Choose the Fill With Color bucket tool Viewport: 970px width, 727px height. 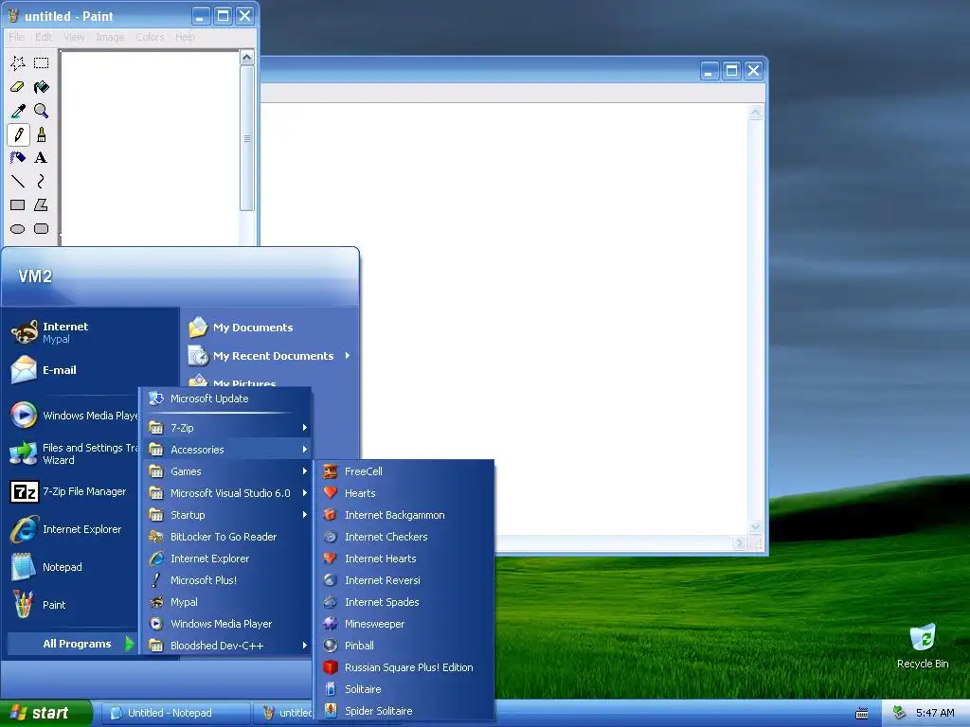click(42, 87)
